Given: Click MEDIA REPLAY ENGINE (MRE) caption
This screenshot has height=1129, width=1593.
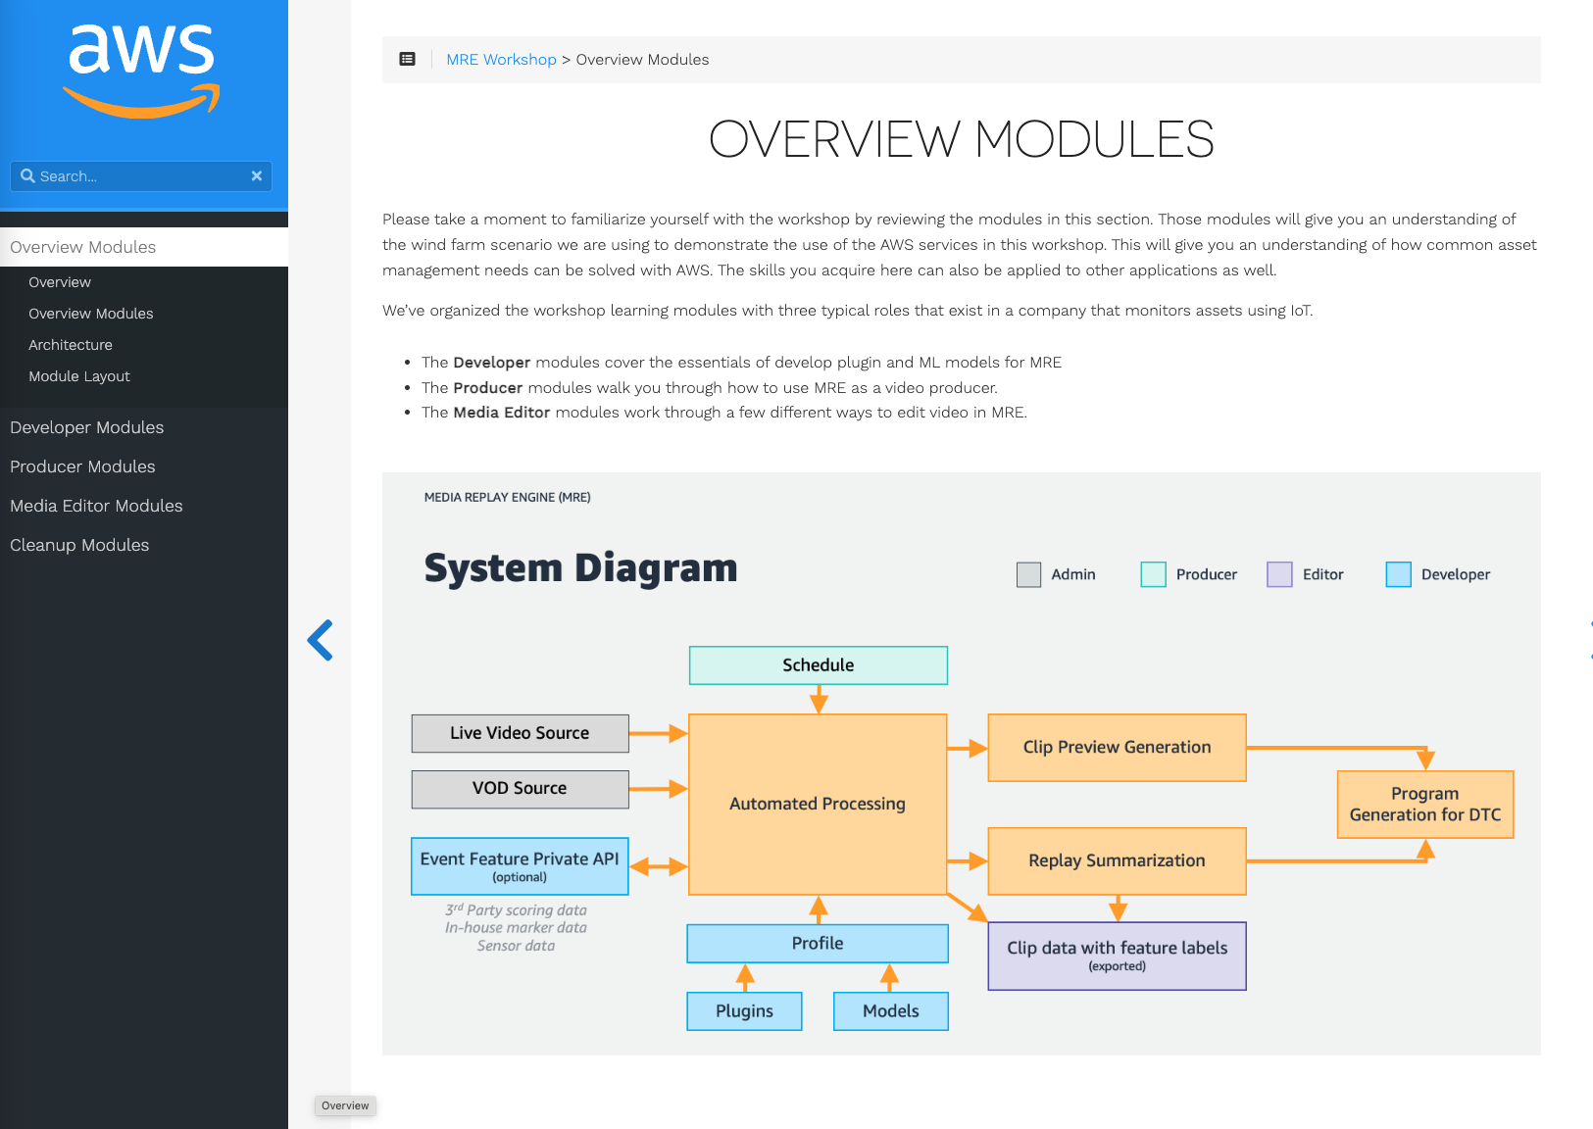Looking at the screenshot, I should tap(508, 498).
